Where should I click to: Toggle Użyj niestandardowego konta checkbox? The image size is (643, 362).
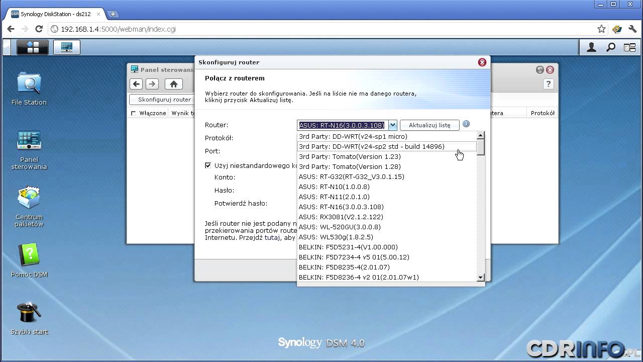click(x=208, y=165)
